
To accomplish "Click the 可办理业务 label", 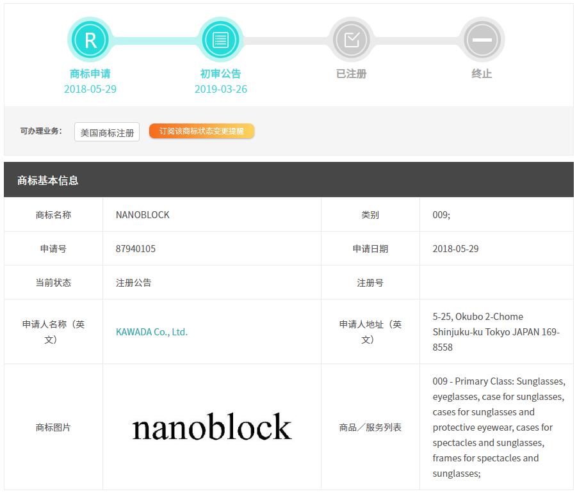I will [x=41, y=131].
